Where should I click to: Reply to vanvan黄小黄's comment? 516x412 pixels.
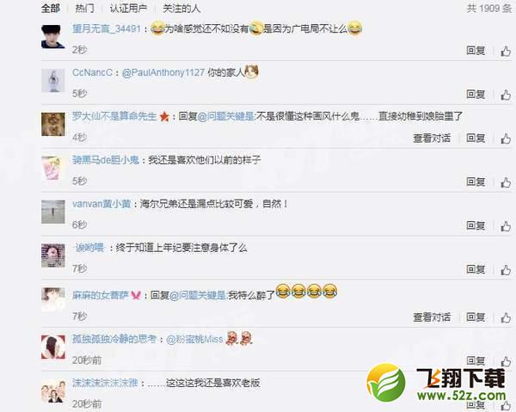click(476, 225)
